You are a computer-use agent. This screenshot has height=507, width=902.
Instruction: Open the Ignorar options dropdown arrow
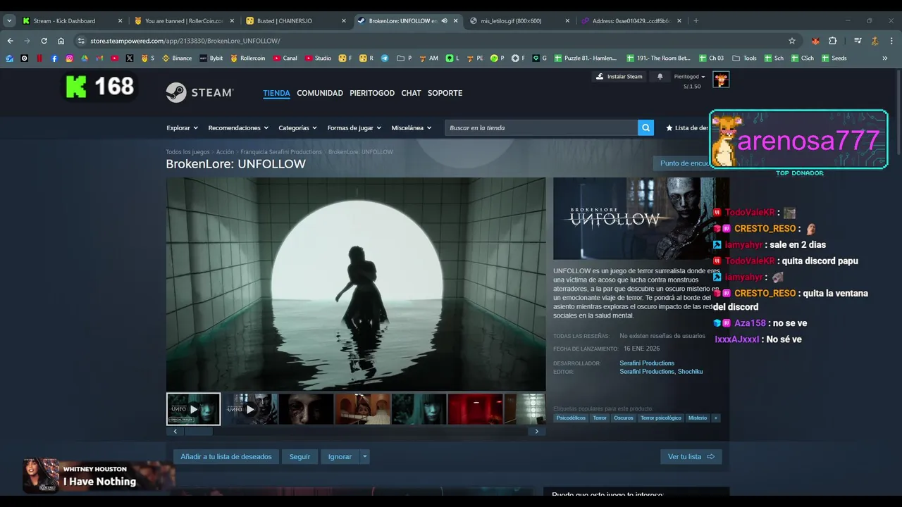tap(364, 456)
